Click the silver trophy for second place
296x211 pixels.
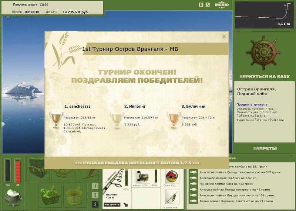(x=117, y=120)
